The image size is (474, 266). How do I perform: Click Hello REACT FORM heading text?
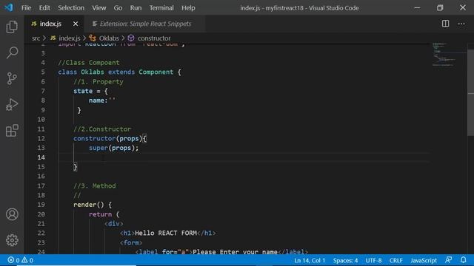coord(166,233)
